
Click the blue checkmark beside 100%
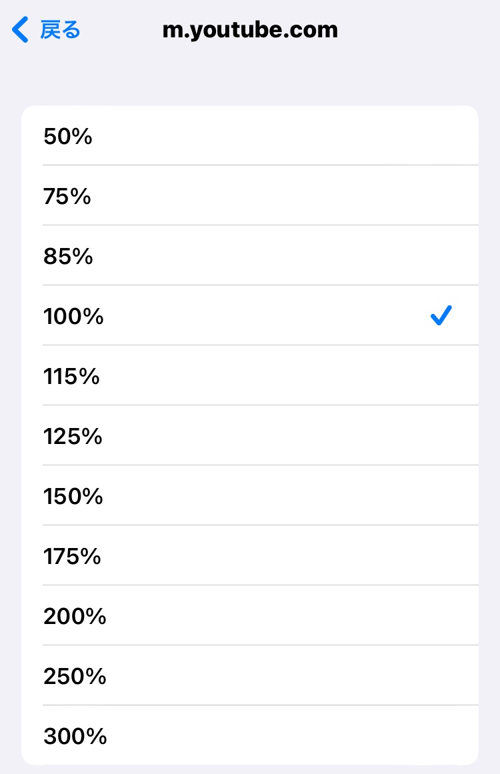(x=441, y=315)
